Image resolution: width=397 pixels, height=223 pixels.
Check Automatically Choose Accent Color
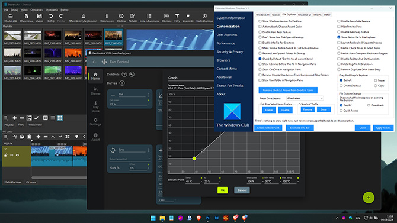point(260,27)
